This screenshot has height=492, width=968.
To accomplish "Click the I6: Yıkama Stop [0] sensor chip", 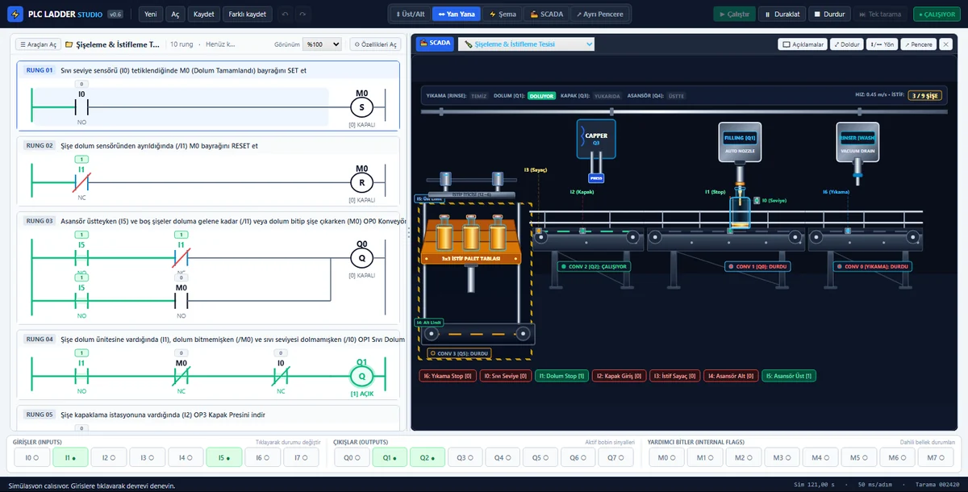I will 447,376.
